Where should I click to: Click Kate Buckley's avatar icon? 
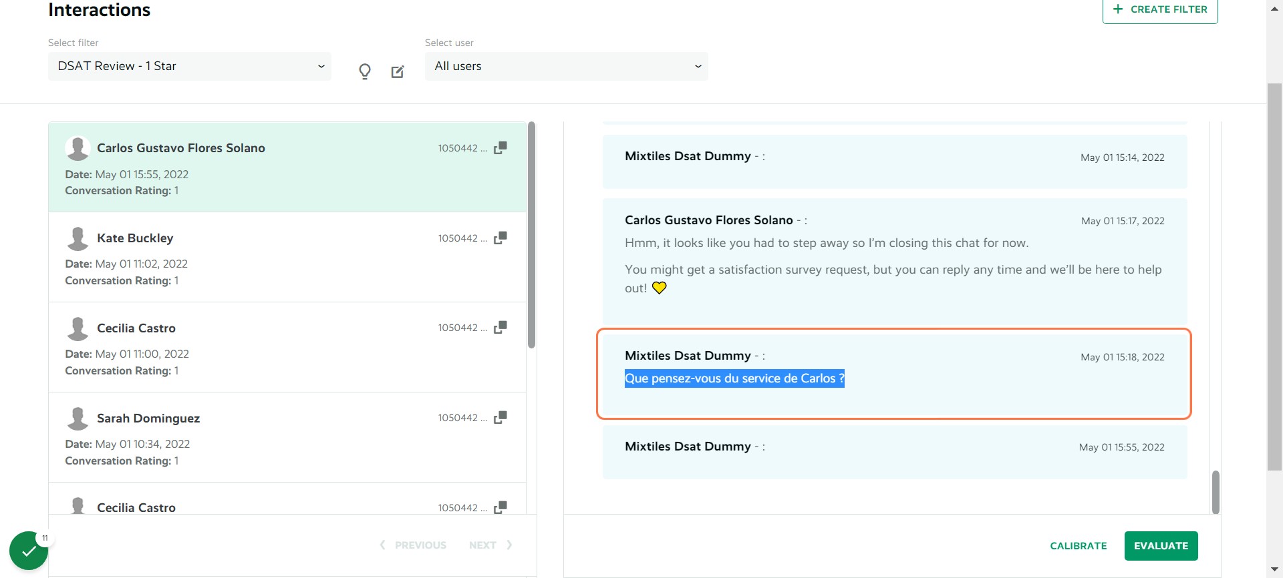coord(78,238)
